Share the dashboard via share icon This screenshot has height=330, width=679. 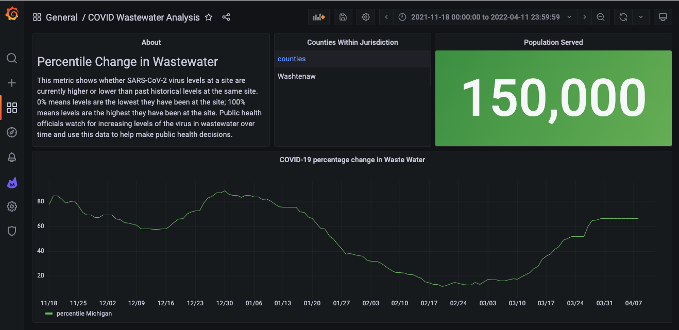tap(226, 17)
